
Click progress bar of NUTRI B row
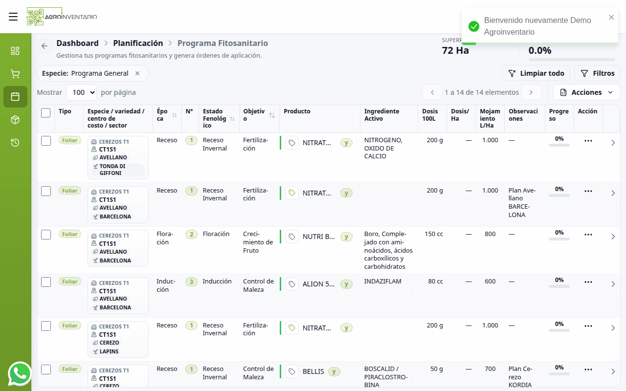click(x=559, y=239)
